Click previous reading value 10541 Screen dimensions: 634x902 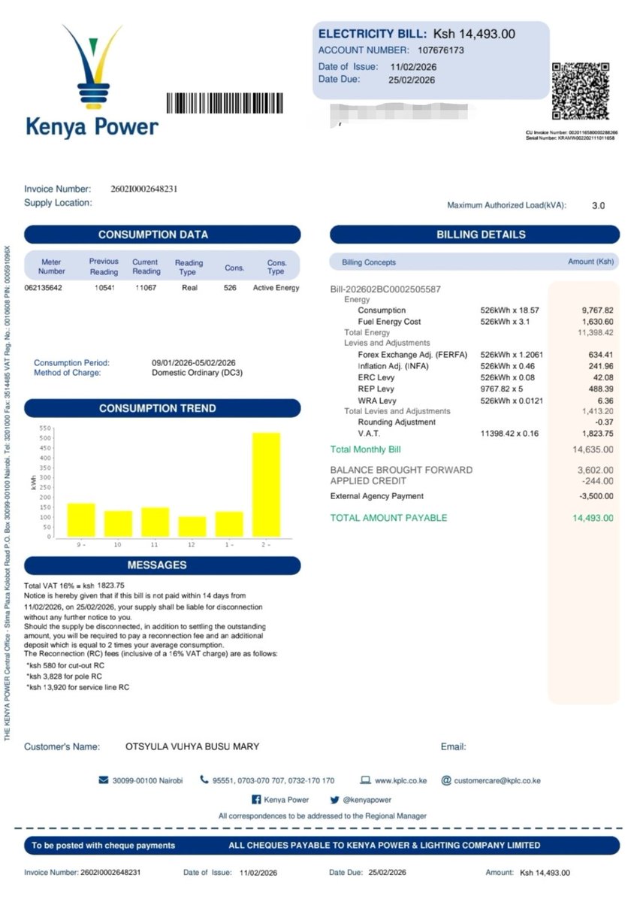point(104,288)
